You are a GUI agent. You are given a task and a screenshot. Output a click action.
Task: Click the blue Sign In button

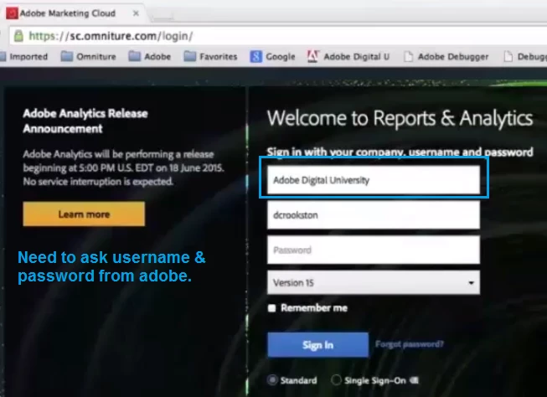pyautogui.click(x=317, y=345)
